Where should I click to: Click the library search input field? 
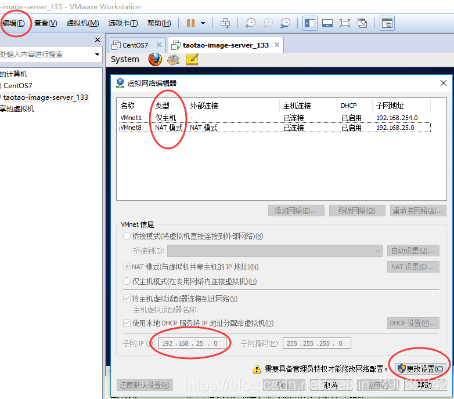pos(46,55)
